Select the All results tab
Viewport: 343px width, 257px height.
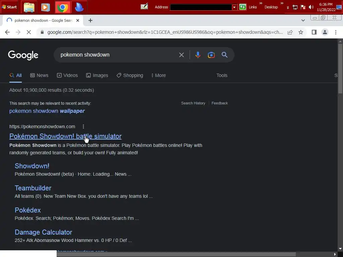click(15, 75)
